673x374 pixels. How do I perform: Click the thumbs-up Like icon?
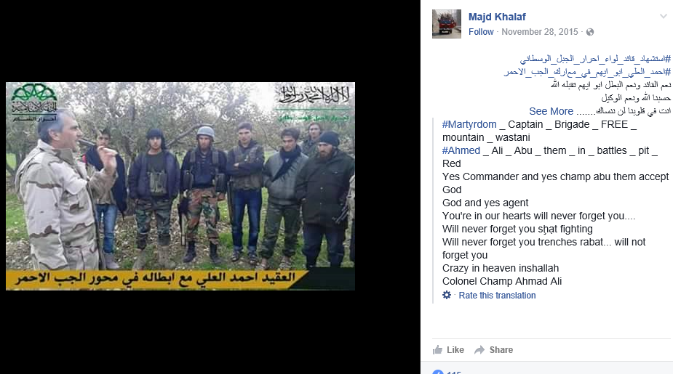click(x=437, y=349)
